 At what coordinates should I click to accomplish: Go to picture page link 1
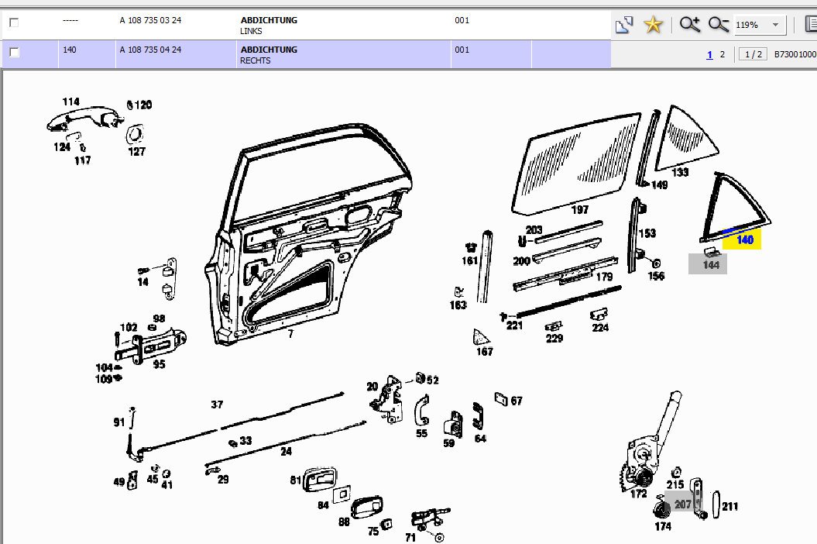point(709,54)
